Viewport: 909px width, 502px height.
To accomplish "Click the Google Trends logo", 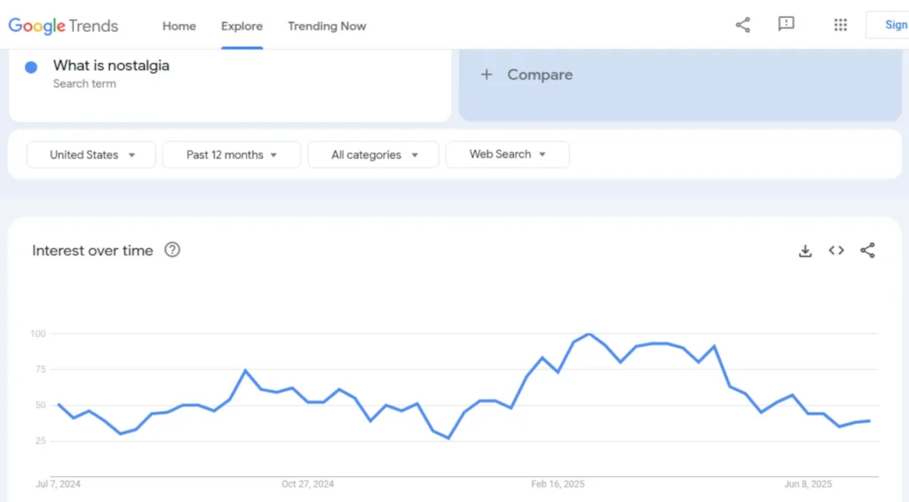I will pyautogui.click(x=63, y=26).
